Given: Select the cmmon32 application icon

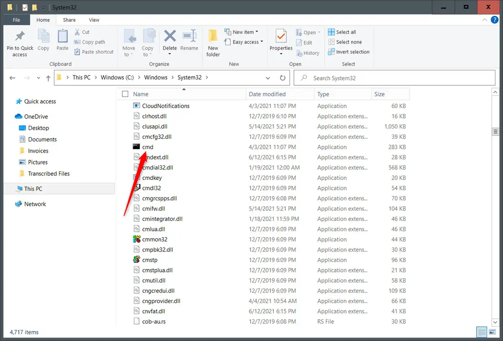Looking at the screenshot, I should pos(136,239).
